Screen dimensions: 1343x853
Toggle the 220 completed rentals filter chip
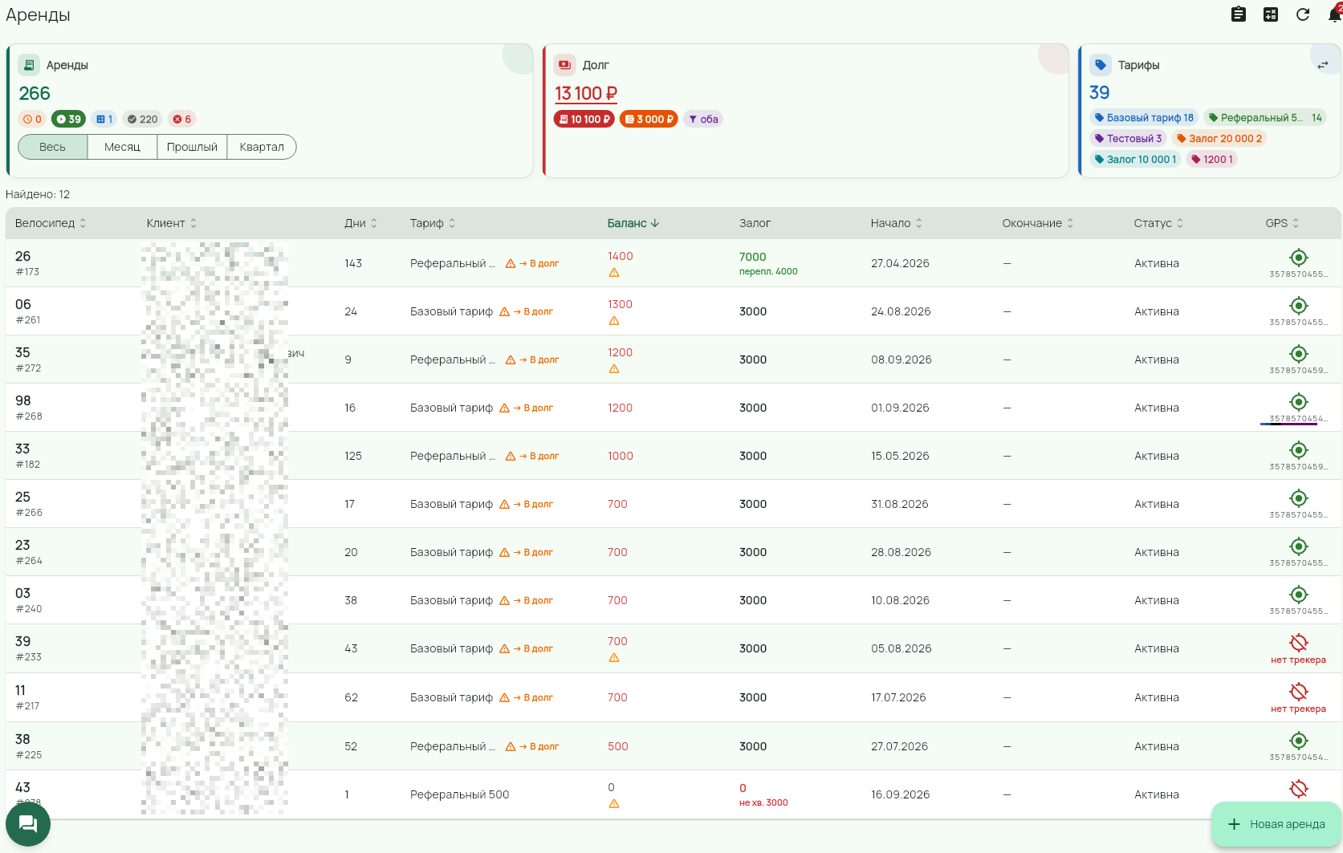pyautogui.click(x=143, y=119)
